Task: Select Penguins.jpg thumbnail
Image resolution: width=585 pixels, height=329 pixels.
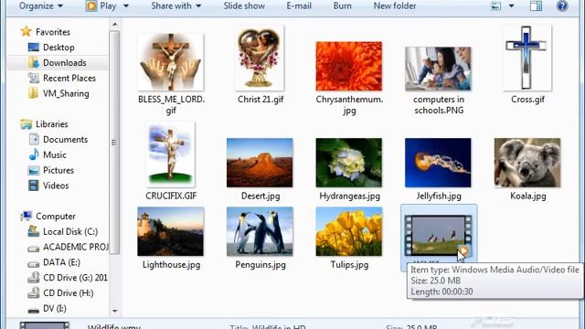Action: [x=260, y=231]
